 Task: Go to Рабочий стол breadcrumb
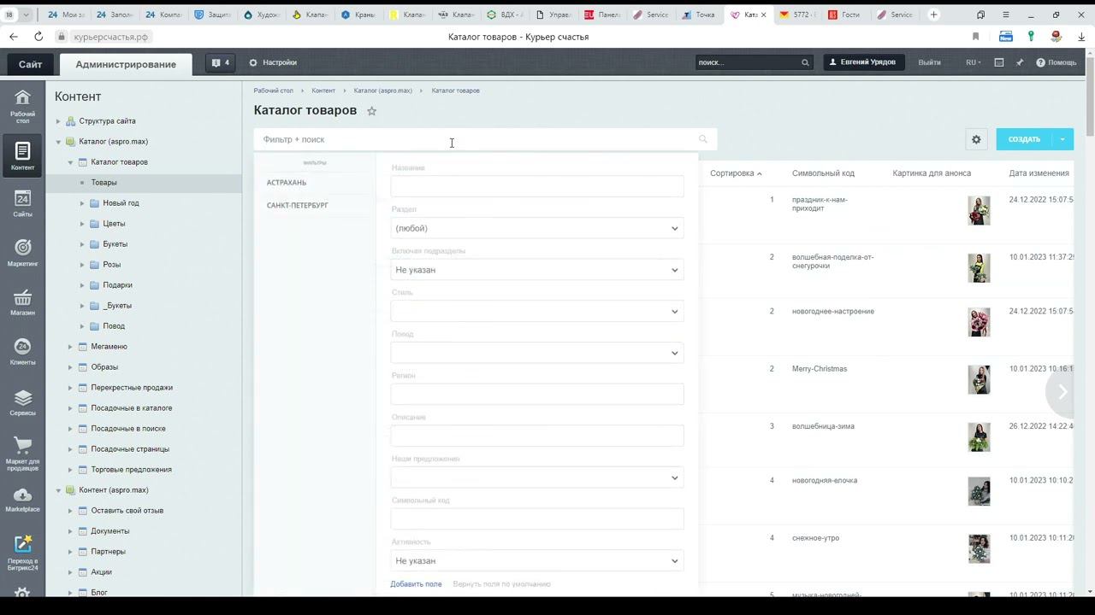click(274, 91)
